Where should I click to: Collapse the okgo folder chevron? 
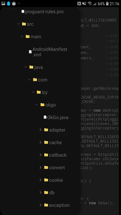point(37,105)
